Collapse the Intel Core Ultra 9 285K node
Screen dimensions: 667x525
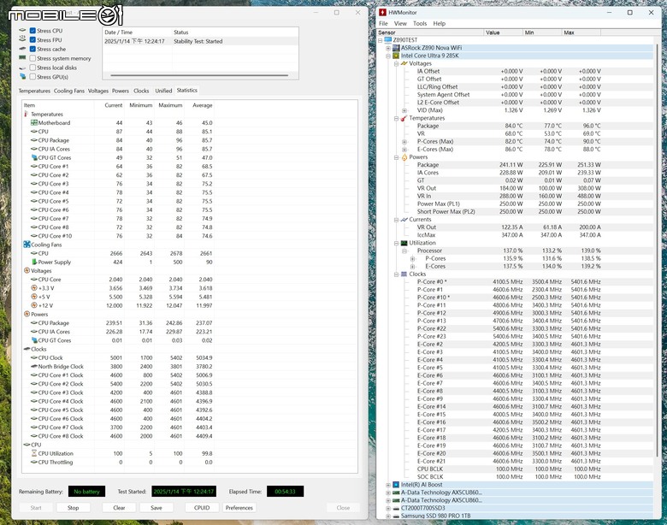click(x=388, y=56)
